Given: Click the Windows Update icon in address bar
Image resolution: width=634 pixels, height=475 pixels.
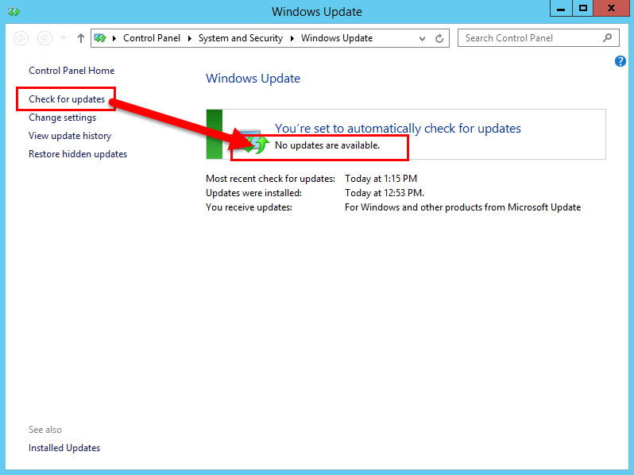Looking at the screenshot, I should (100, 38).
